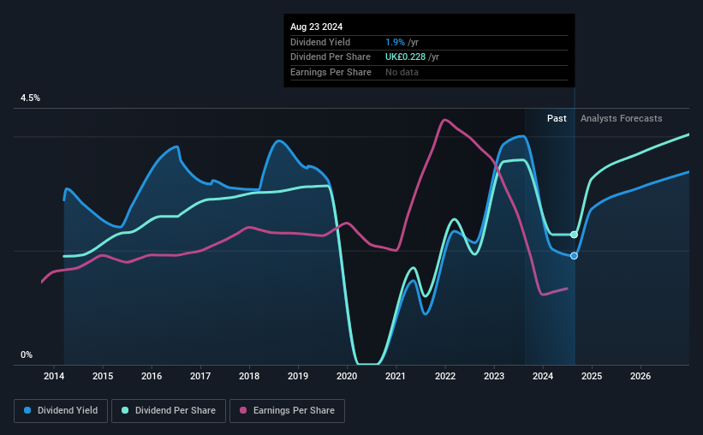Toggle the Dividend Yield legend button
The width and height of the screenshot is (703, 435).
(61, 411)
